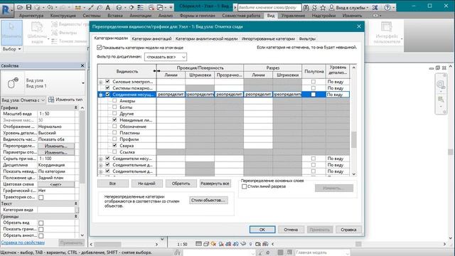455x256 pixels.
Task: Open the Properties type selector dropdown arrow
Action: (x=82, y=83)
